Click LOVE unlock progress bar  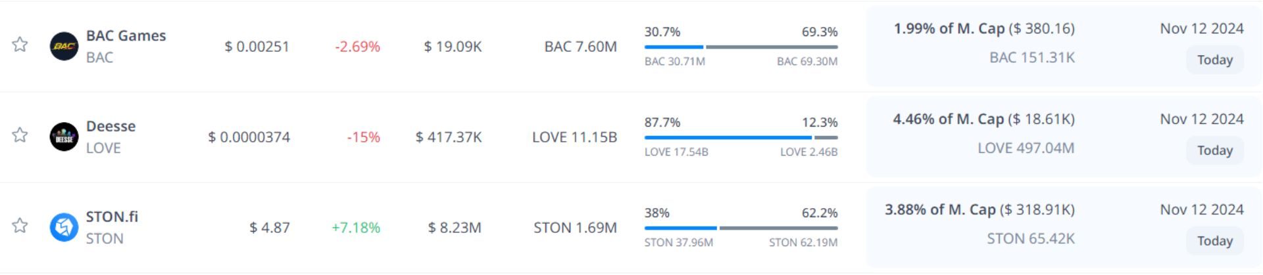tap(741, 138)
